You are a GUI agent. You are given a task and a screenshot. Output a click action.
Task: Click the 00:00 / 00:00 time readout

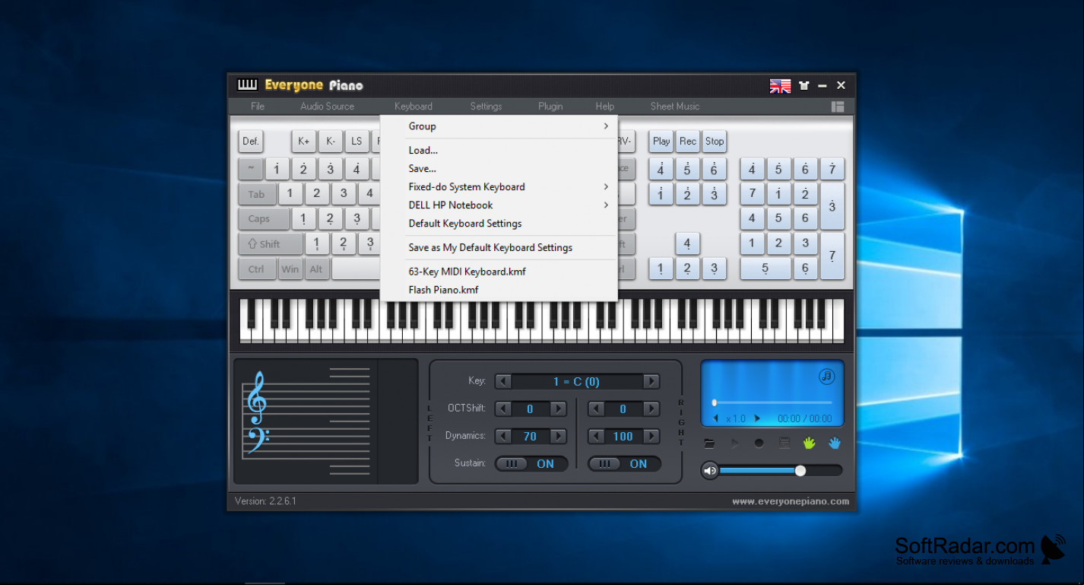click(805, 418)
